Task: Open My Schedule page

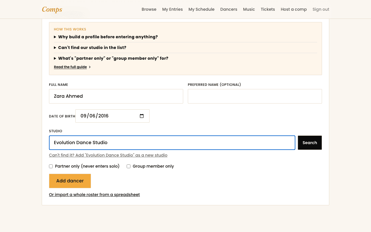Action: point(201,9)
